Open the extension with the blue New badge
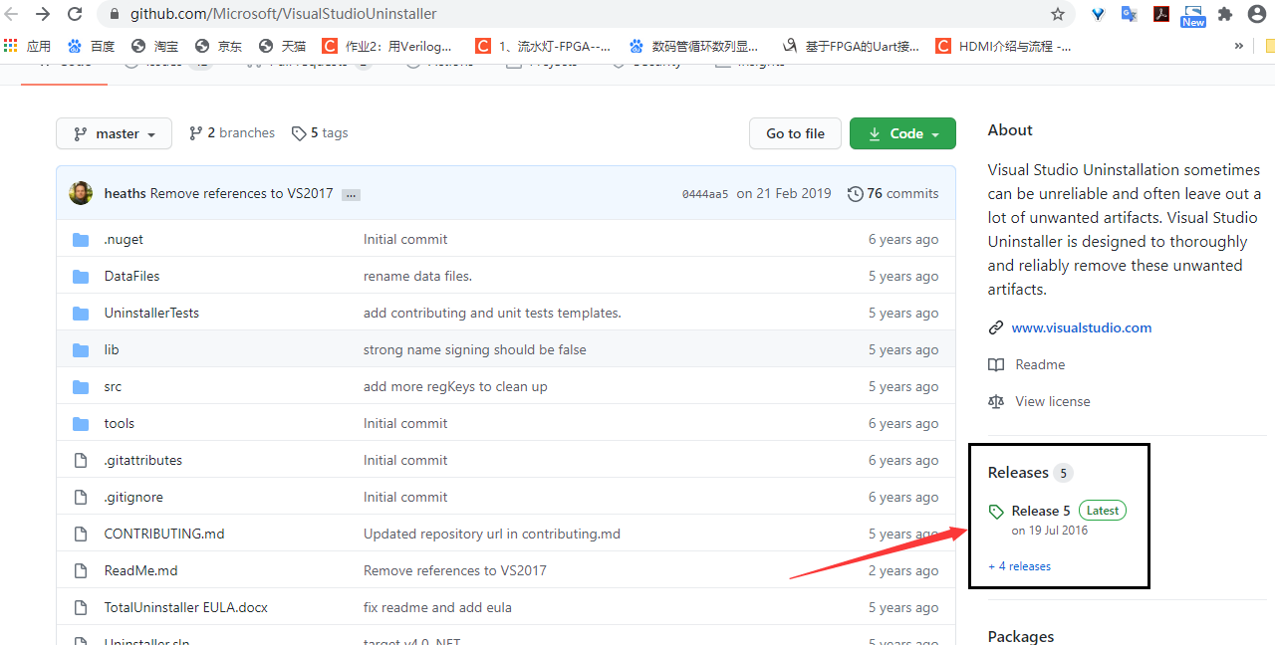The image size is (1275, 645). click(1193, 15)
